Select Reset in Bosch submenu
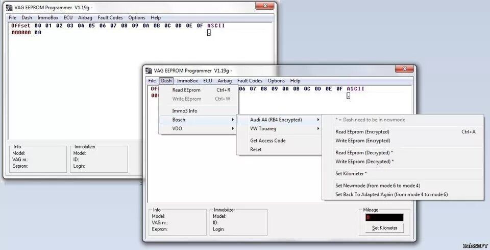Image resolution: width=490 pixels, height=250 pixels. point(279,150)
